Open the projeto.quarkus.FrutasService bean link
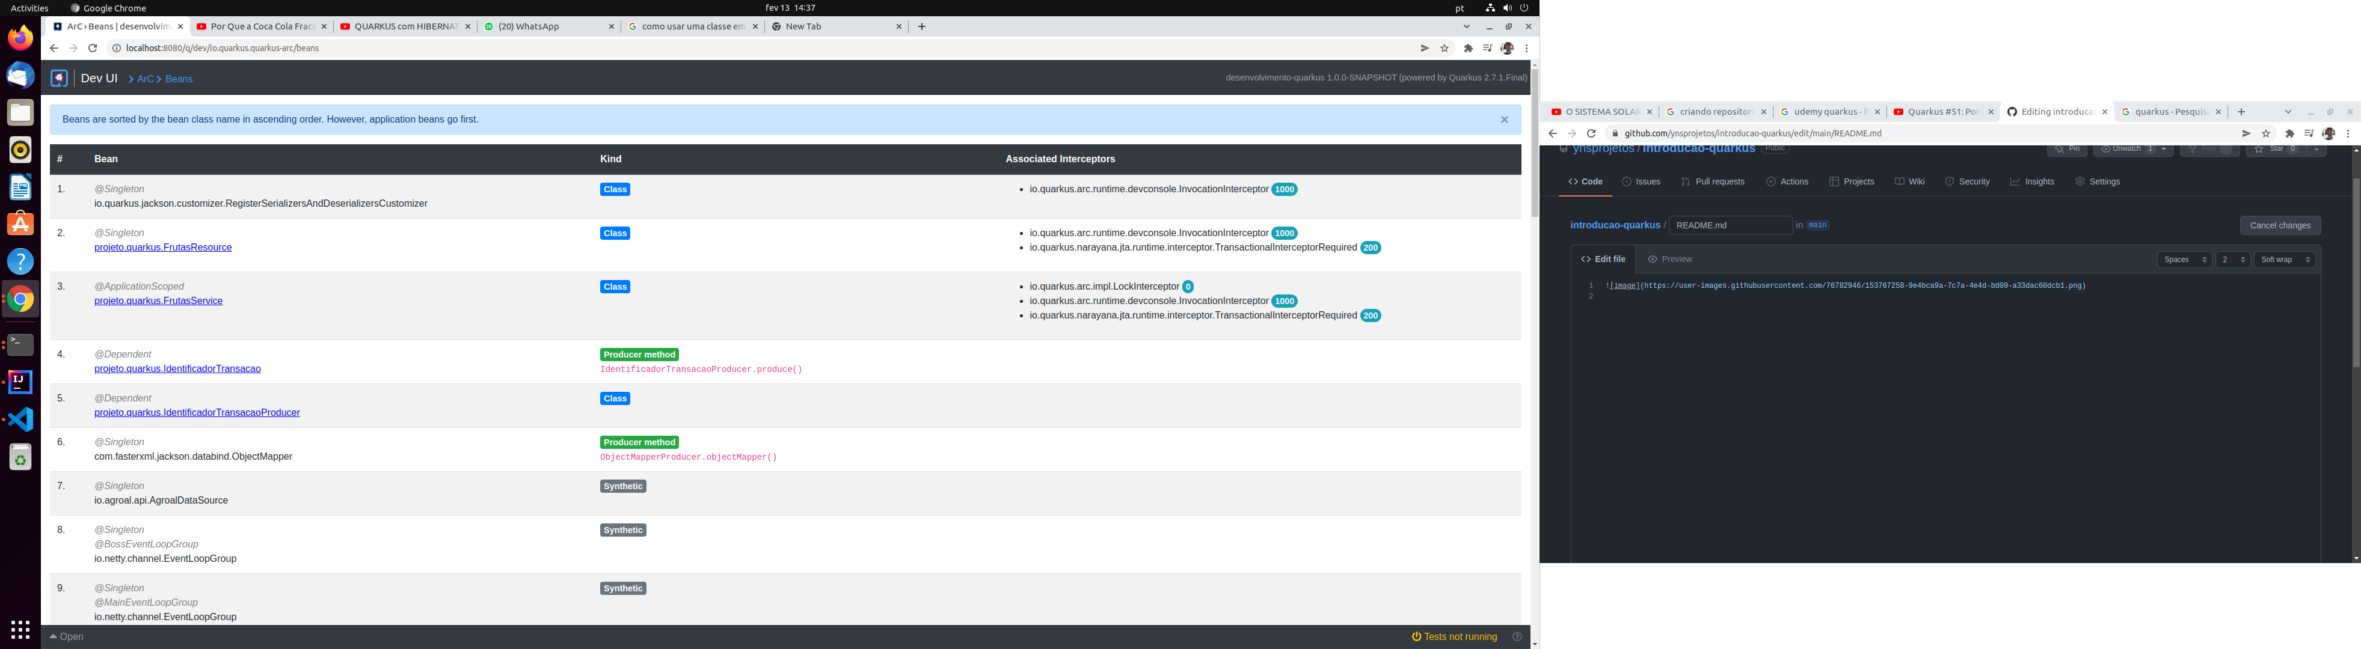Viewport: 2361px width, 649px height. 158,300
